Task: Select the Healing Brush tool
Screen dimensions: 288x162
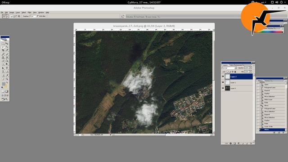Action: (x=3, y=54)
